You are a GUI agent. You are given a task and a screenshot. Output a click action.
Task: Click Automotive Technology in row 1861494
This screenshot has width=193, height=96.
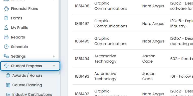tap(105, 59)
